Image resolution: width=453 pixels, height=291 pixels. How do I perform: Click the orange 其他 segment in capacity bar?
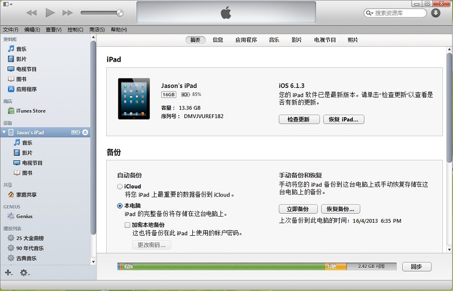(336, 266)
